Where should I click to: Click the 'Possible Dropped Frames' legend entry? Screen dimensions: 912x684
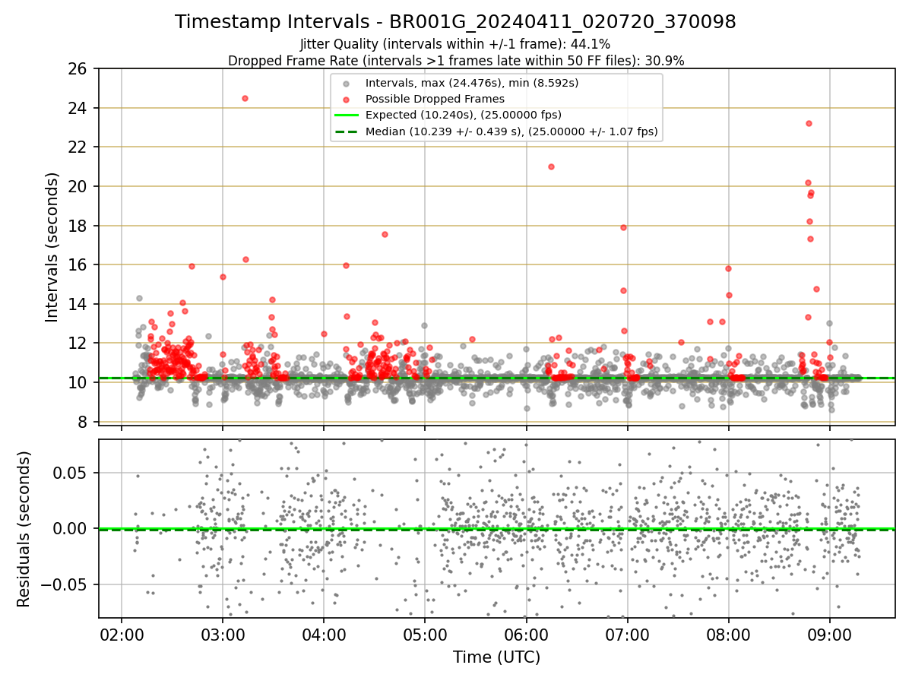click(x=435, y=99)
